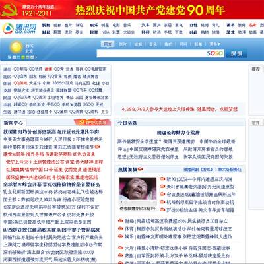Click video icon beside 大片 row
264x264 pixels.
[x=121, y=247]
